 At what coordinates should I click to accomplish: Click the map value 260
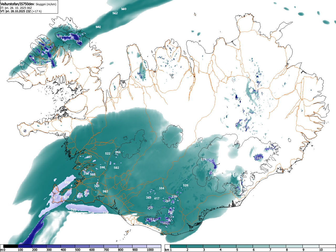171,212
